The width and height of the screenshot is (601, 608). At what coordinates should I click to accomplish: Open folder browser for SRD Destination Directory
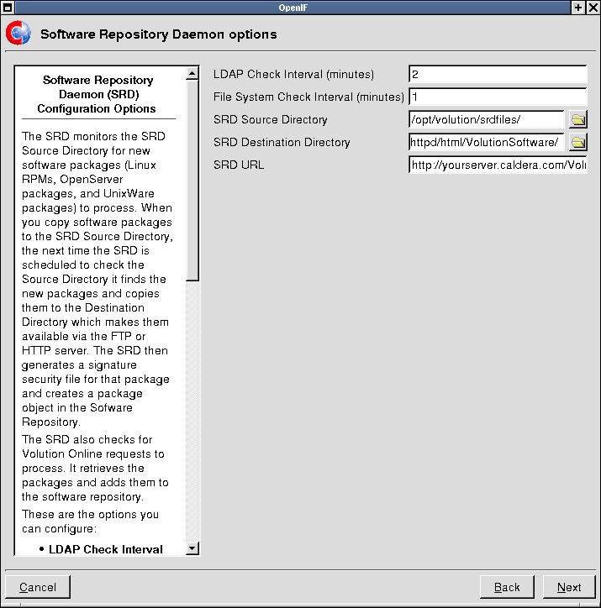[577, 142]
